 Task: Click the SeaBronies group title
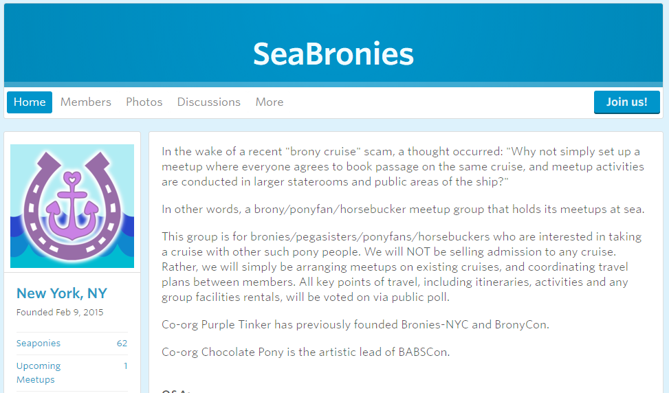tap(333, 54)
